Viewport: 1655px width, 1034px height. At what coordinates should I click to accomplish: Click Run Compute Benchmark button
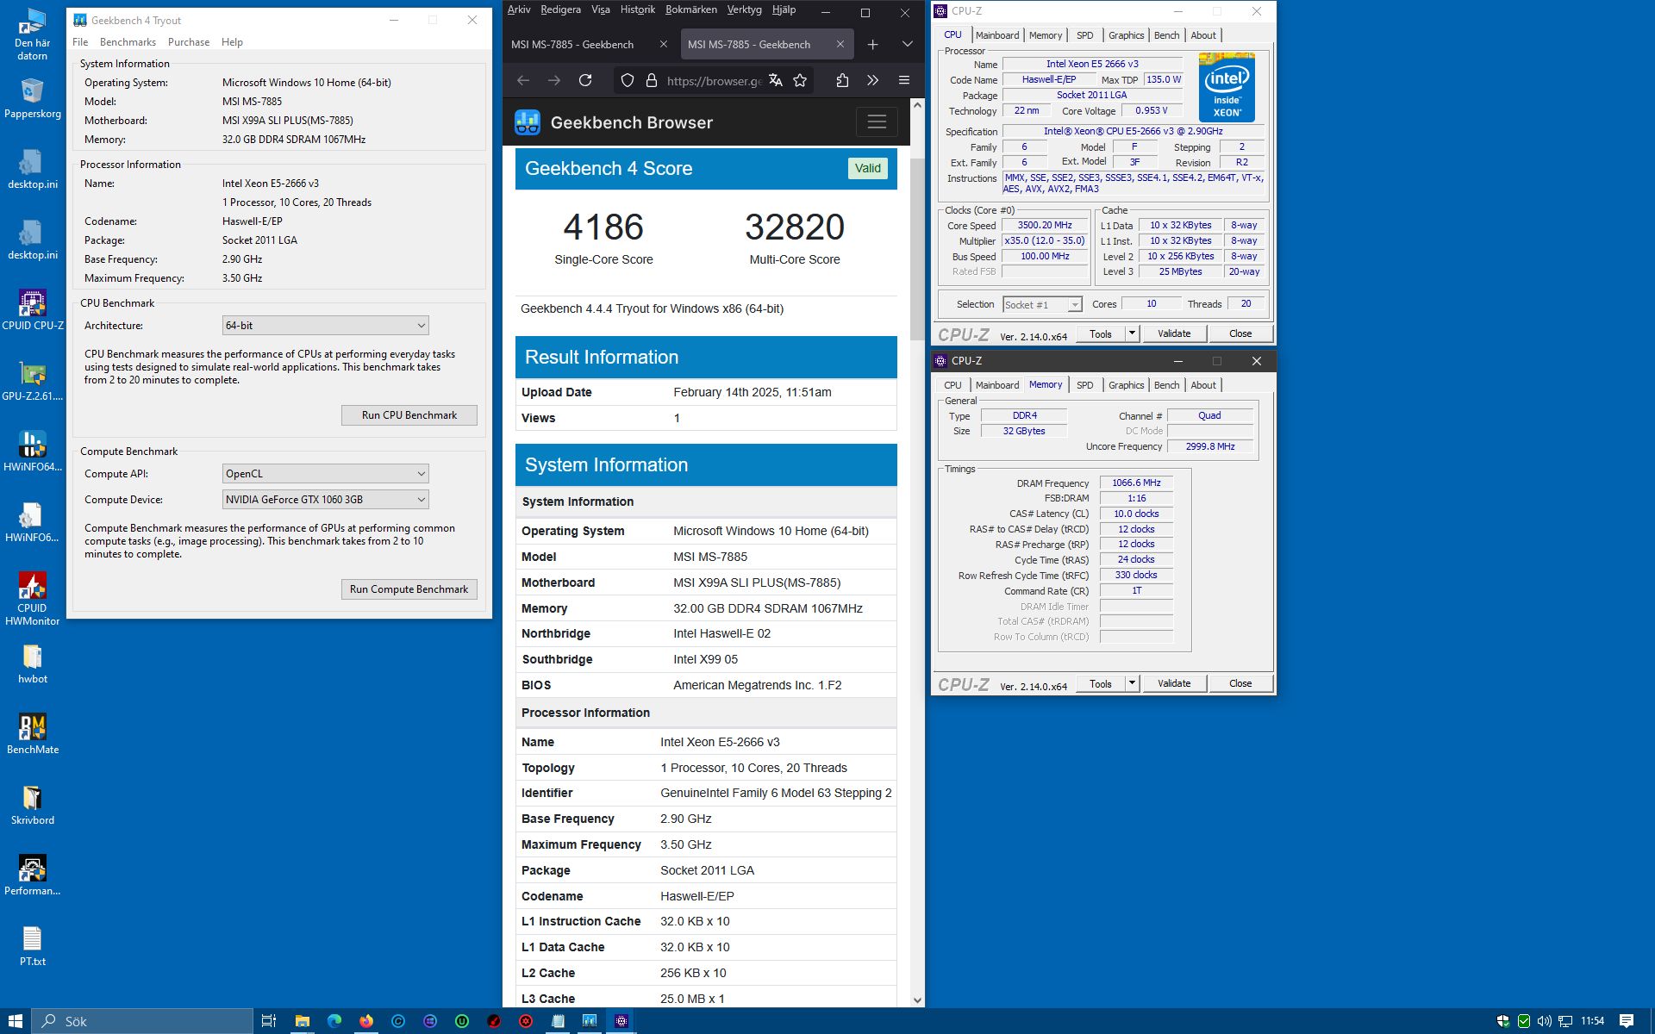409,589
